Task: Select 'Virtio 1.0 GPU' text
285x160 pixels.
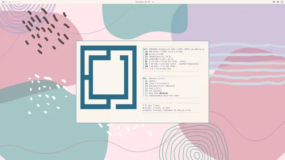Action: (156, 54)
